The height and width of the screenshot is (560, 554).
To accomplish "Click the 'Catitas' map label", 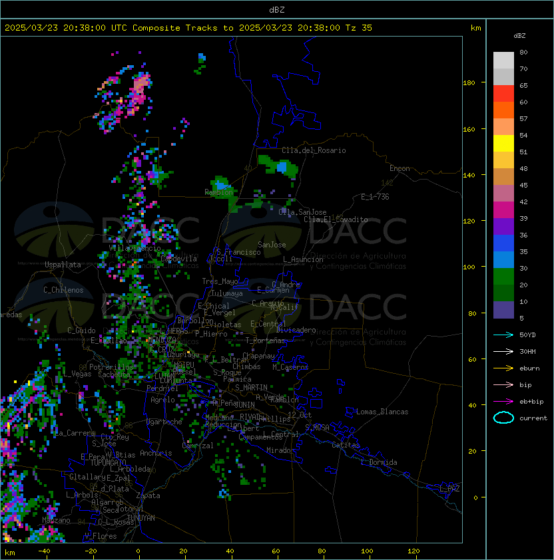I will [x=346, y=445].
